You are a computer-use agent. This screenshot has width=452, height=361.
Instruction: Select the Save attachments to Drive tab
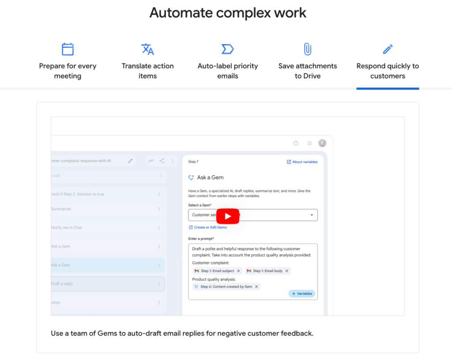[x=307, y=71]
